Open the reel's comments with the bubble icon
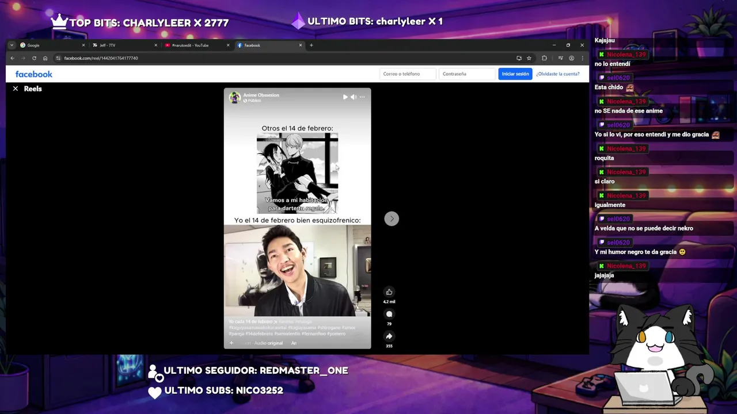The height and width of the screenshot is (414, 737). (x=389, y=314)
